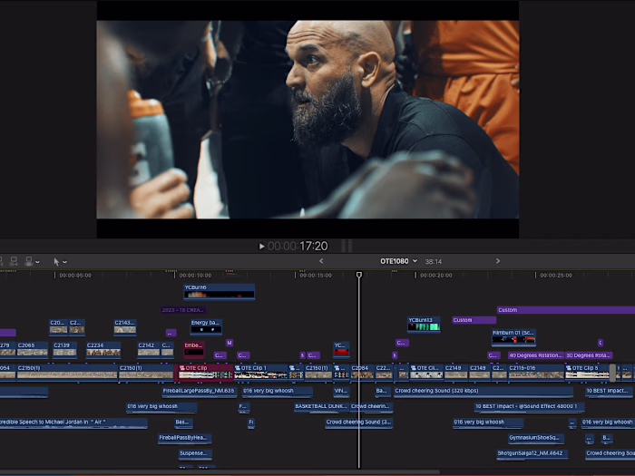This screenshot has height=476, width=635.
Task: Open the Select tool dropdown arrow
Action: point(64,262)
